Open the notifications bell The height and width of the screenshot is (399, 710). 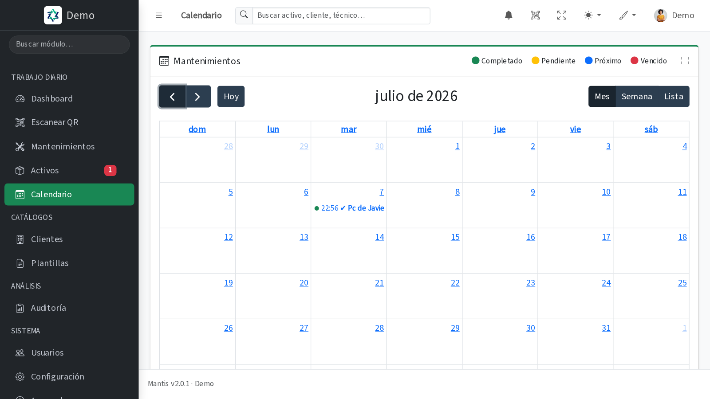pyautogui.click(x=509, y=15)
